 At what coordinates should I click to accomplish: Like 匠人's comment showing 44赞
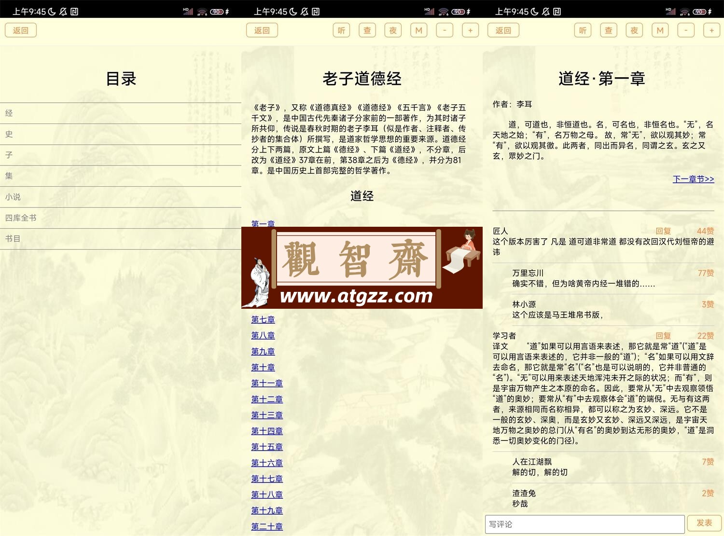tap(705, 231)
